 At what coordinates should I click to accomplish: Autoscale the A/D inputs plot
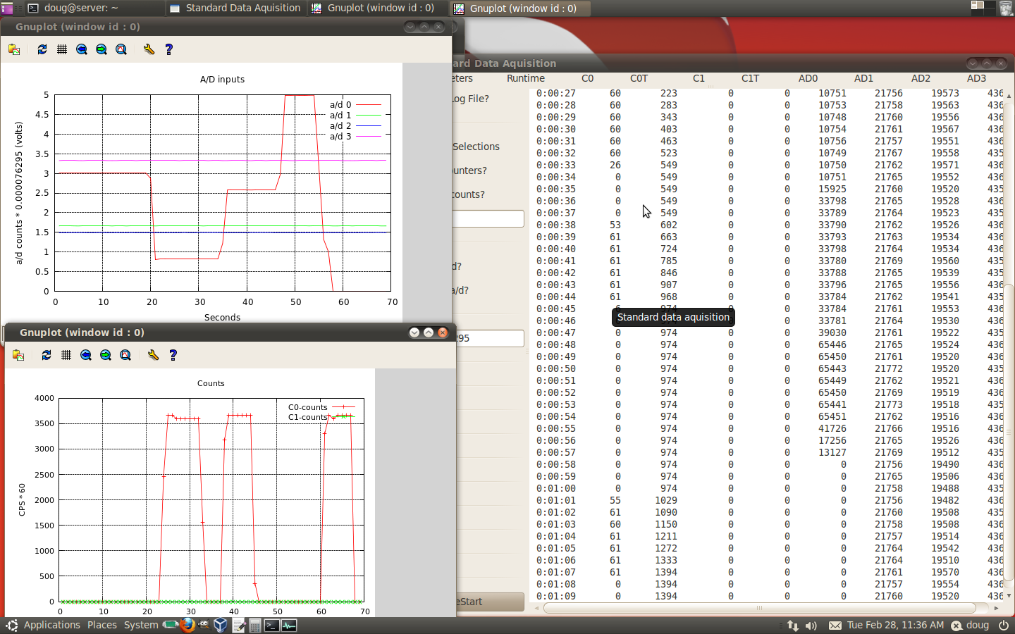click(x=121, y=49)
